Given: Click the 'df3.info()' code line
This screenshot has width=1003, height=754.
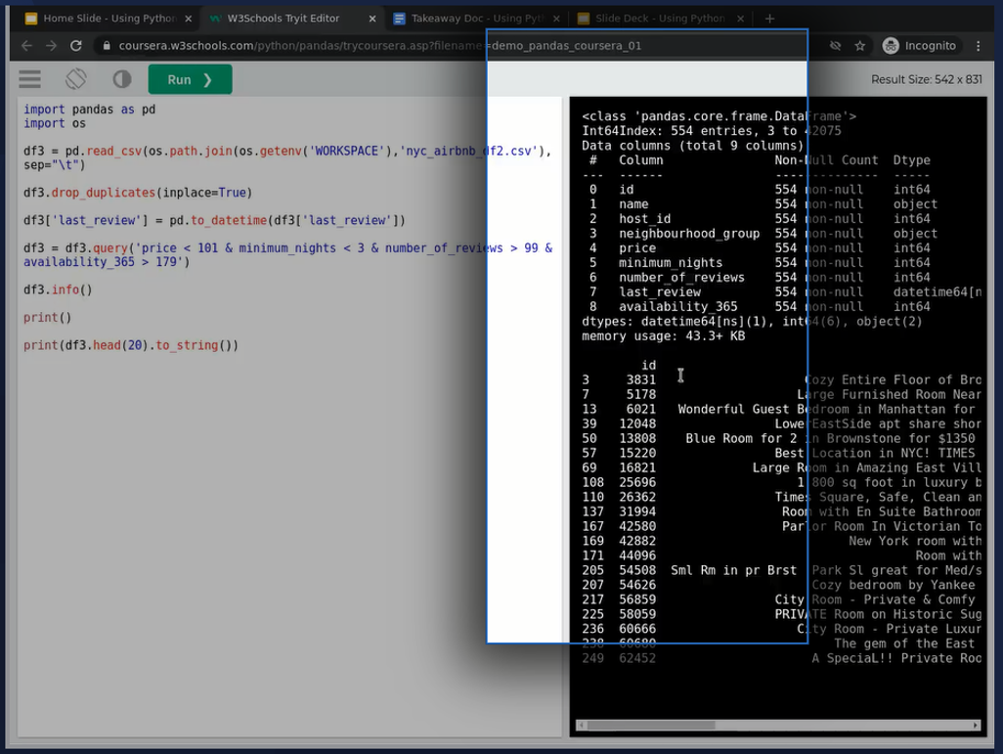Looking at the screenshot, I should coord(58,289).
